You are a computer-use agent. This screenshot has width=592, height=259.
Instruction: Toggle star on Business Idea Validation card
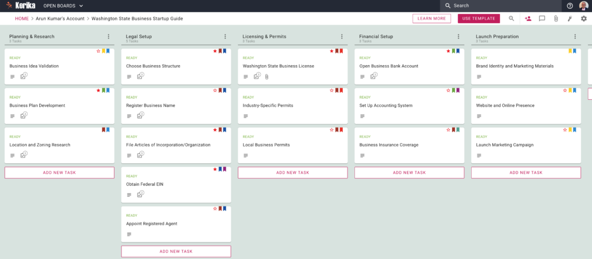point(98,51)
